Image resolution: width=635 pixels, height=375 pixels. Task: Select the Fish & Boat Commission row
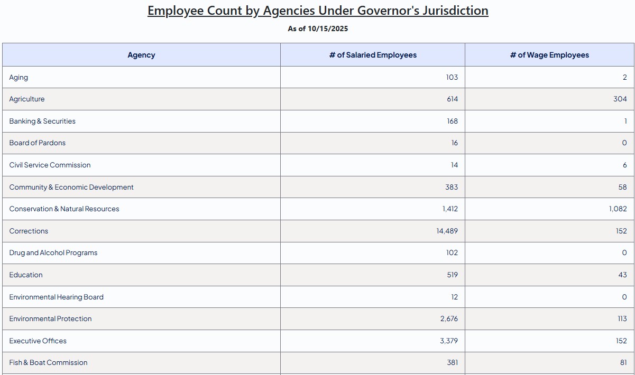coord(48,362)
